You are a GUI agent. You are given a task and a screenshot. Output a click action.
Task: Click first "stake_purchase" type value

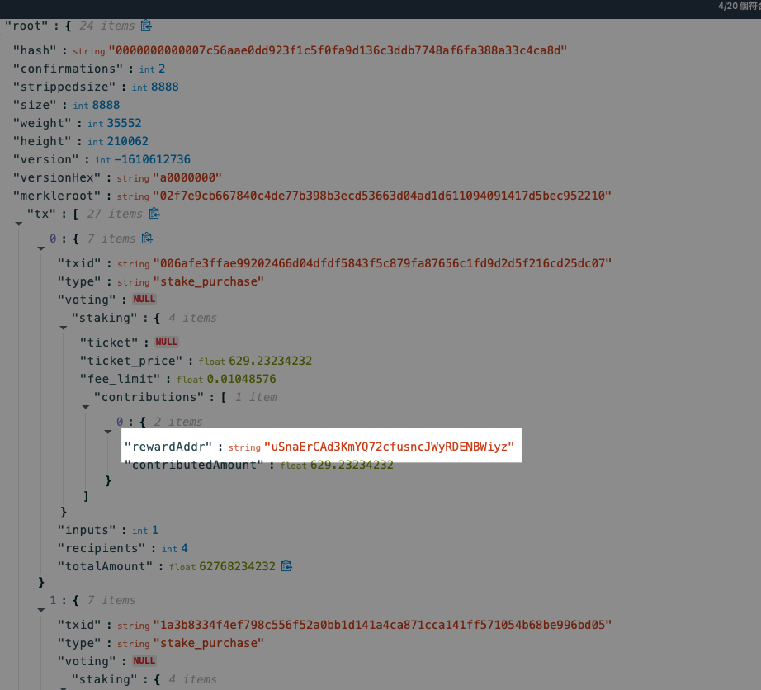pyautogui.click(x=209, y=282)
